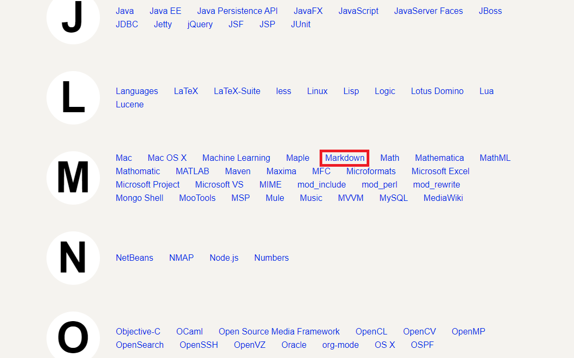Viewport: 574px width, 358px height.
Task: Open the LaTeX-Suite link
Action: [237, 91]
